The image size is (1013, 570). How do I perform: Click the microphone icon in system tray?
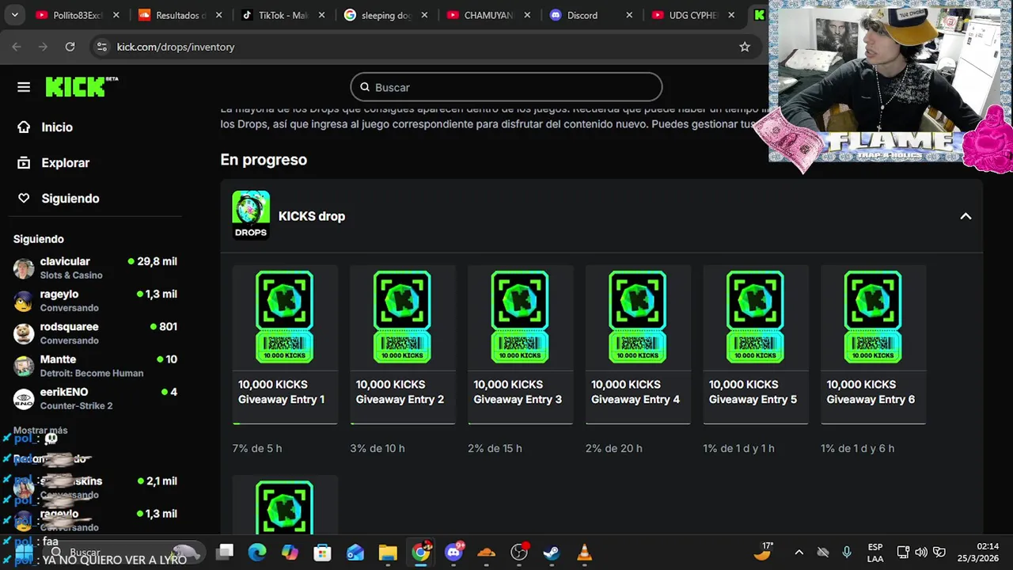pos(847,553)
